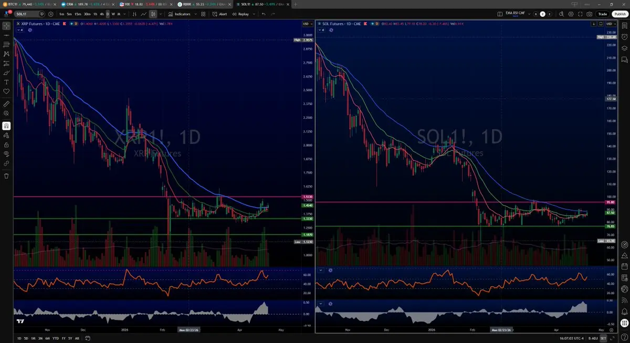Viewport: 630px width, 343px height.
Task: Open the watchlist panel icon
Action: click(x=624, y=25)
